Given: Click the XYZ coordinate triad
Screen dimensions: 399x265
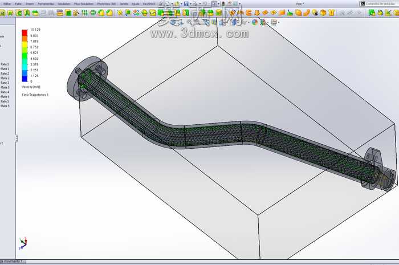Looking at the screenshot, I should click(23, 243).
